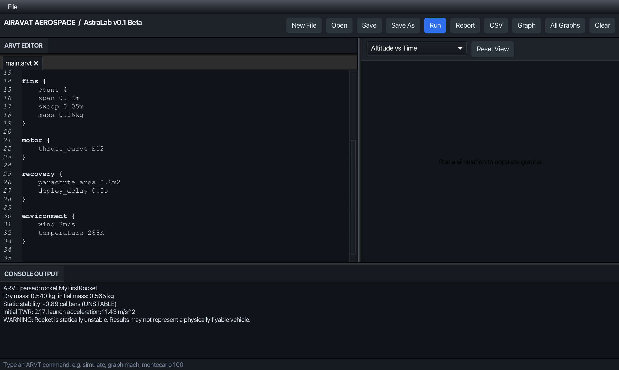This screenshot has height=370, width=619.
Task: Click the line 'count 4'
Action: 52,90
